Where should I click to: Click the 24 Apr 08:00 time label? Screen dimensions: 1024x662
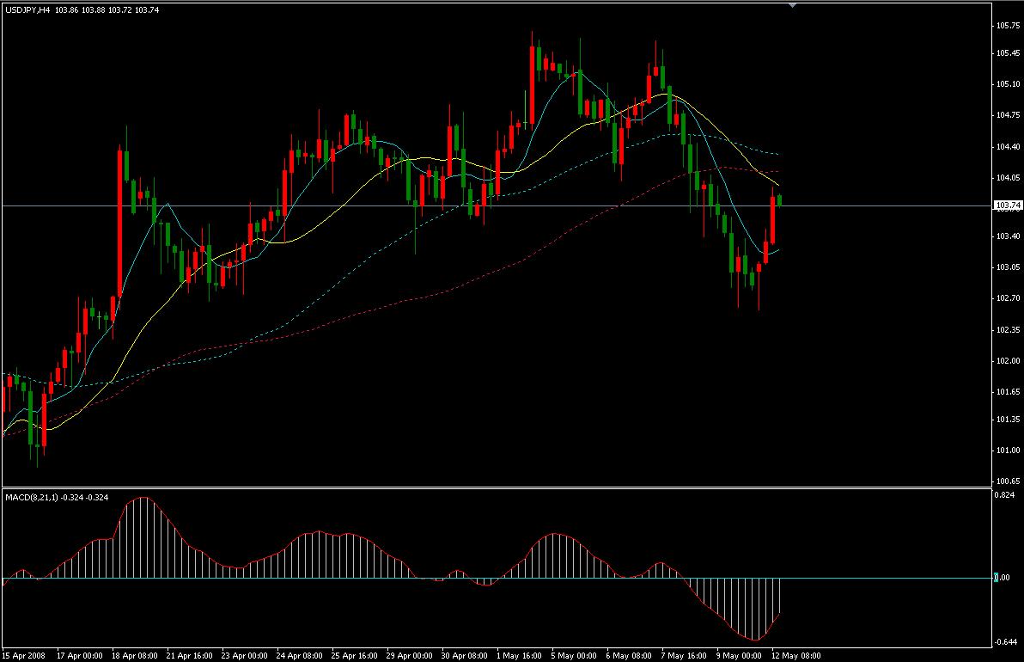(x=299, y=655)
